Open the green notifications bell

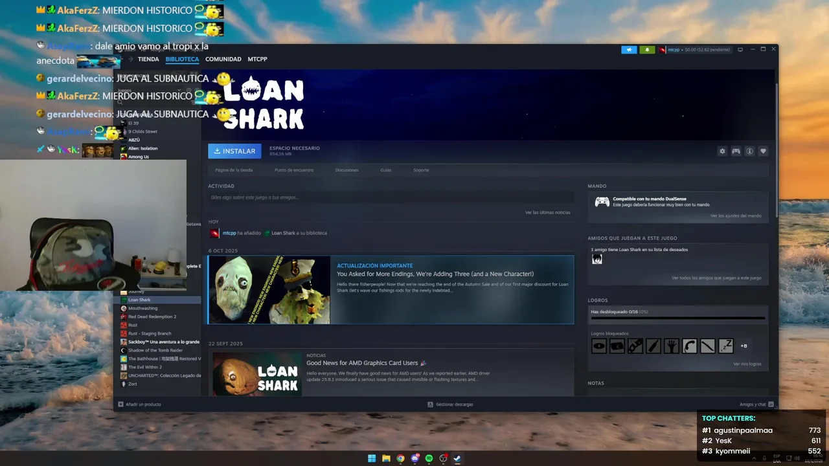[x=647, y=50]
